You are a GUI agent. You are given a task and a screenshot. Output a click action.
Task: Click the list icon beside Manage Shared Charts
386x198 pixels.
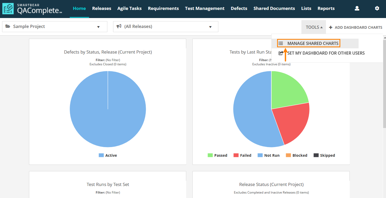pyautogui.click(x=281, y=43)
